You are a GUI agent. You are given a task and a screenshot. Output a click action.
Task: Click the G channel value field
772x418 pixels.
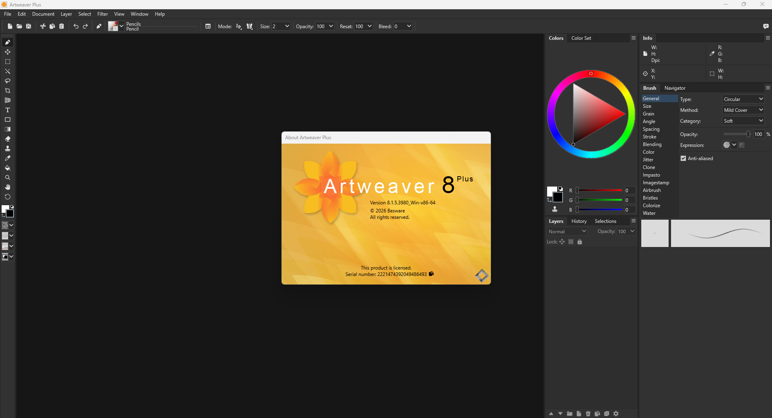pyautogui.click(x=630, y=200)
